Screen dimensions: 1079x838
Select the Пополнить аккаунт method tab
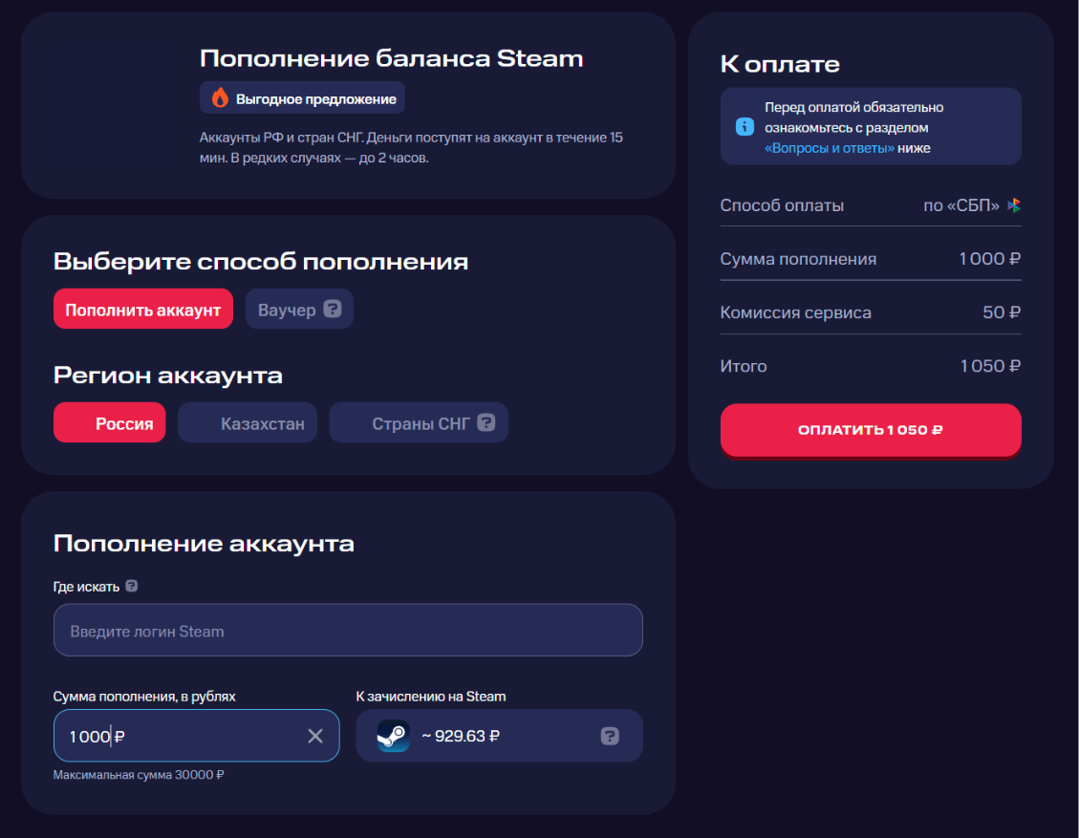pyautogui.click(x=143, y=310)
